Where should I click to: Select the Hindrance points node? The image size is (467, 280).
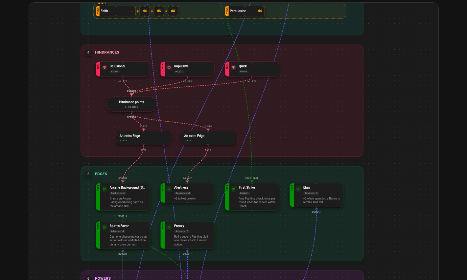[131, 104]
